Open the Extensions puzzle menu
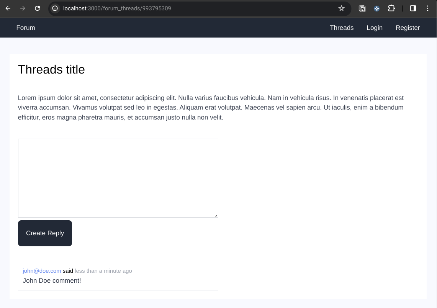The width and height of the screenshot is (437, 308). 391,8
